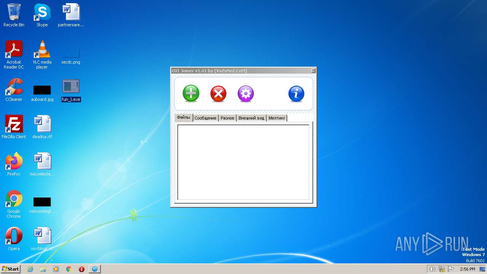Image resolution: width=487 pixels, height=274 pixels.
Task: Click the network tray icon
Action: 442,269
